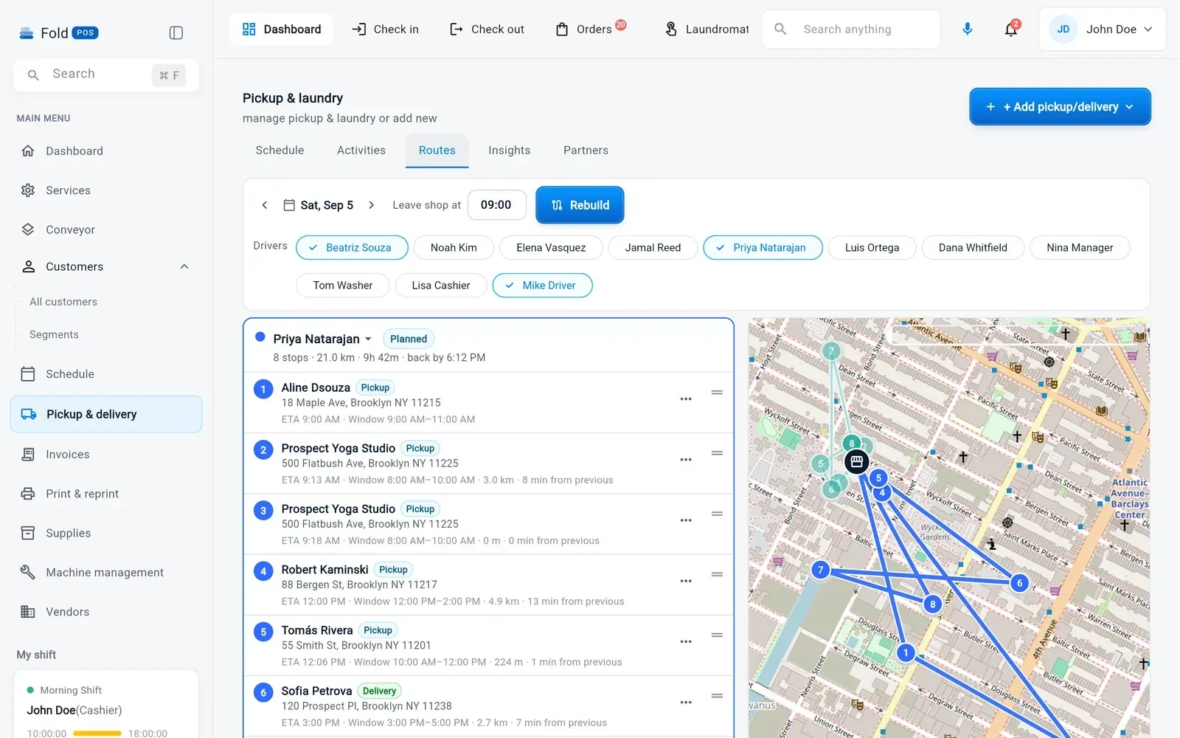The width and height of the screenshot is (1180, 738).
Task: Click map stop marker number 7 on the route
Action: point(820,570)
